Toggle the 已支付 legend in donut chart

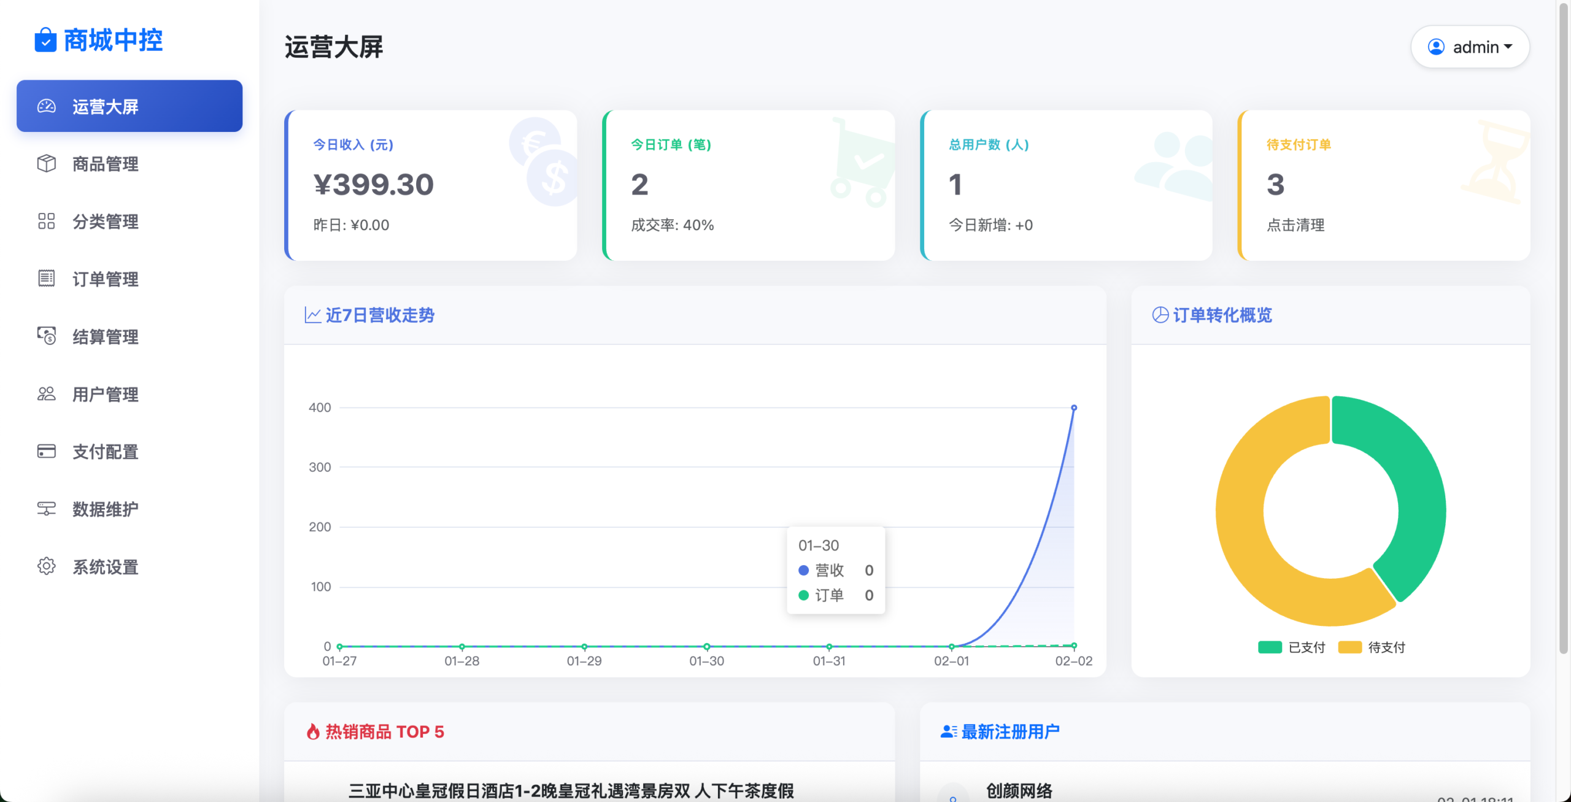1292,647
